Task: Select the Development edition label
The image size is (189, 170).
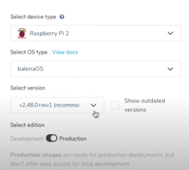Action: (27, 139)
